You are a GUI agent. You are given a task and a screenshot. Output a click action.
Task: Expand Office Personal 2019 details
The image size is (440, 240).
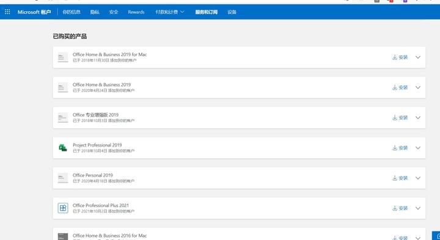tap(418, 178)
